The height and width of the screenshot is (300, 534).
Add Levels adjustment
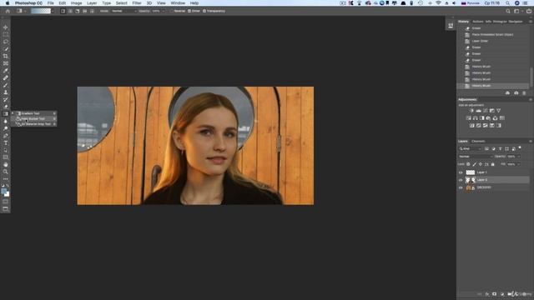tap(478, 111)
